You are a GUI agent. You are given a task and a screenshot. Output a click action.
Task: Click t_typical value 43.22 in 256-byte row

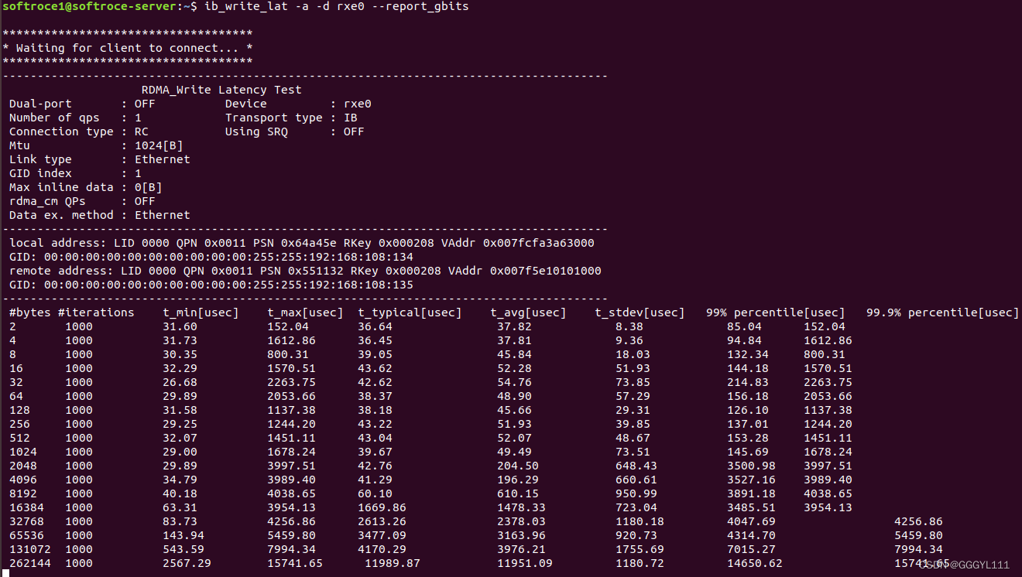coord(375,424)
